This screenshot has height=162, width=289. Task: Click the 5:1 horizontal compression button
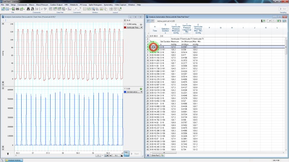pos(116,156)
